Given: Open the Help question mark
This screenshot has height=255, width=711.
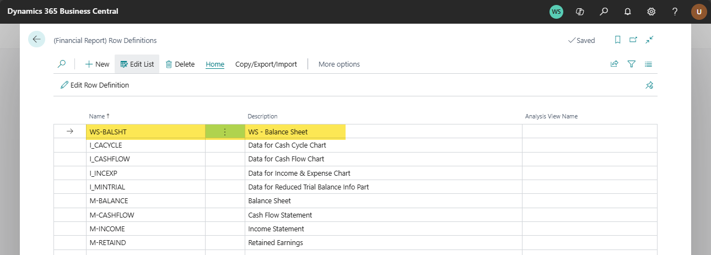Looking at the screenshot, I should click(675, 12).
